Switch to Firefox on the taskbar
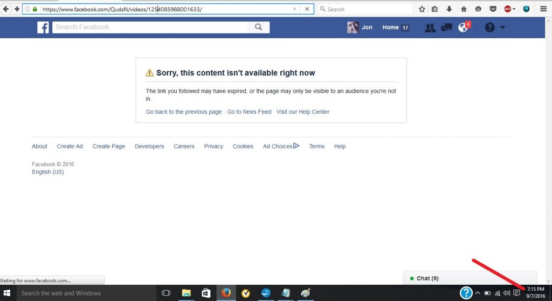 tap(226, 293)
